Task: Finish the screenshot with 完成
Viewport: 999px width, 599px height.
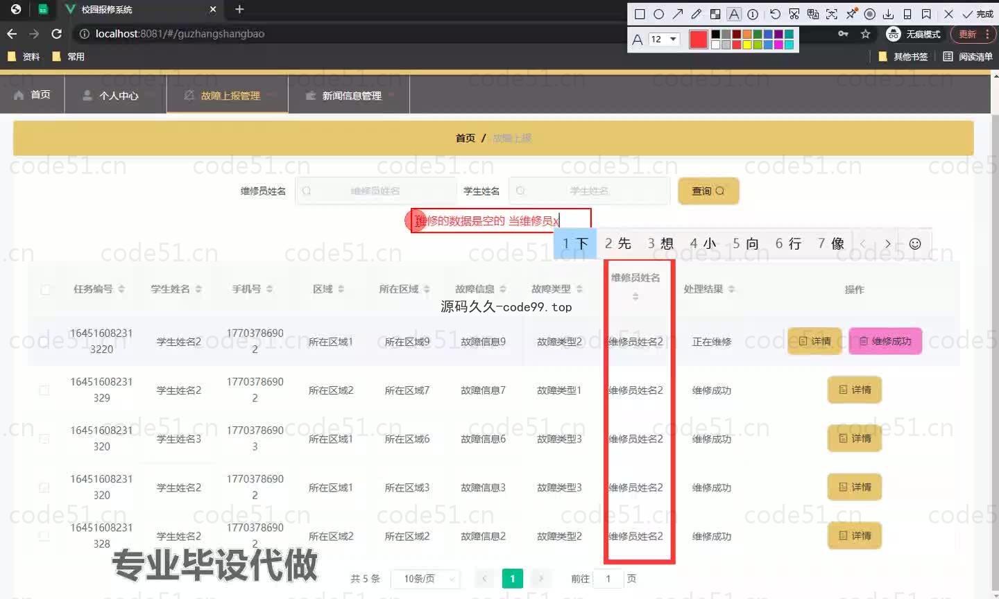Action: (977, 14)
